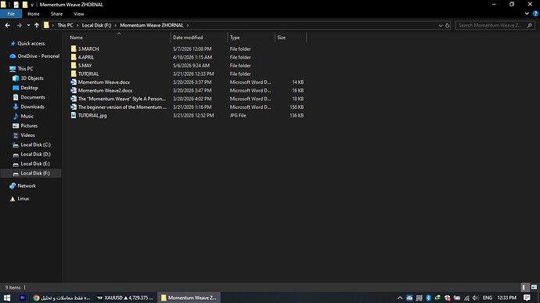This screenshot has width=540, height=303.
Task: Expand the ribbon chevron
Action: (x=527, y=14)
